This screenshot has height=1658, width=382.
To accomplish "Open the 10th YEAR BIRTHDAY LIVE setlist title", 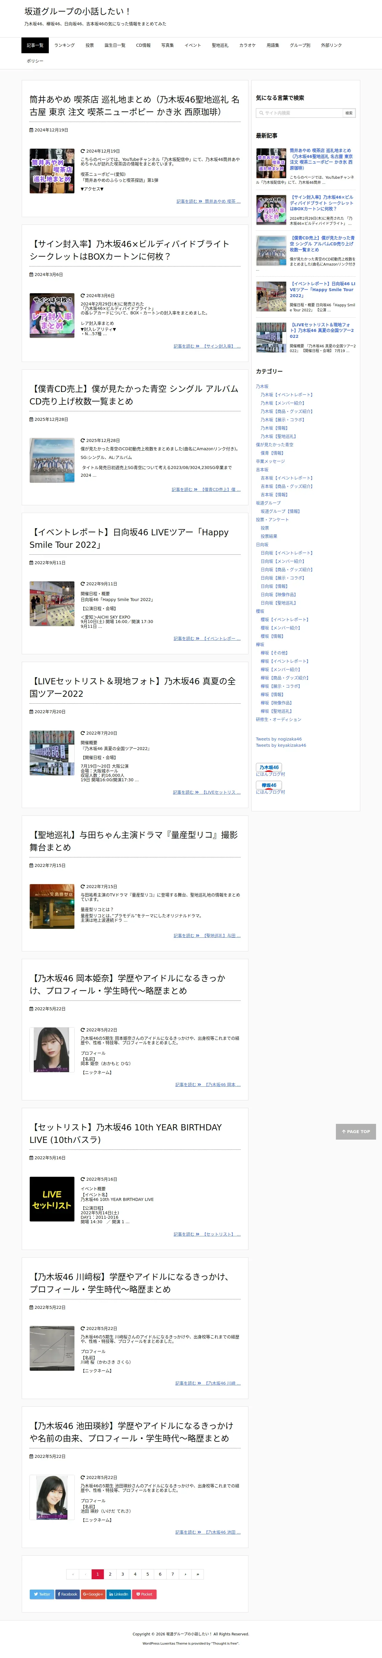I will pyautogui.click(x=126, y=1133).
